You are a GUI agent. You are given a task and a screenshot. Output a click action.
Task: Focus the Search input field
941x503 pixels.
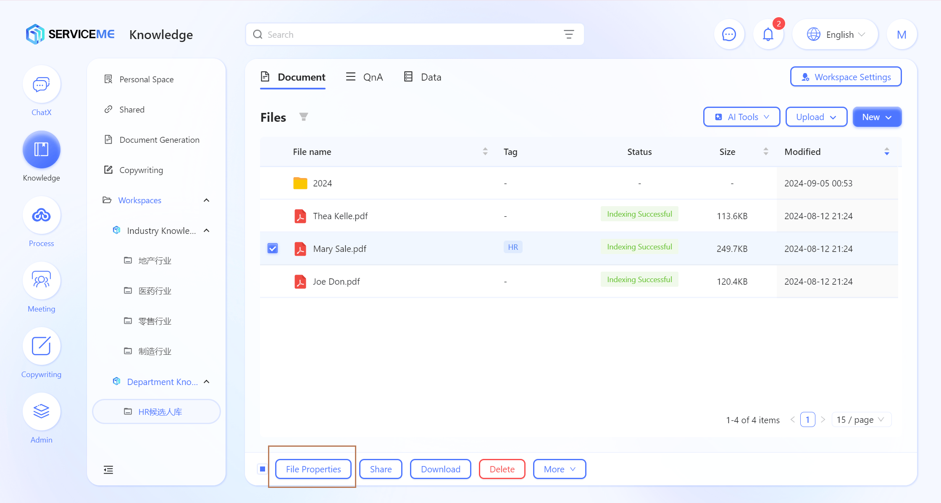415,34
